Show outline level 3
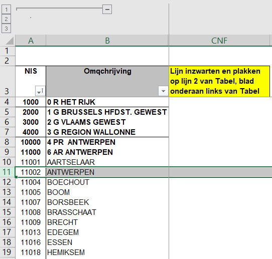Viewport: 272px width, 259px height. pyautogui.click(x=6, y=29)
